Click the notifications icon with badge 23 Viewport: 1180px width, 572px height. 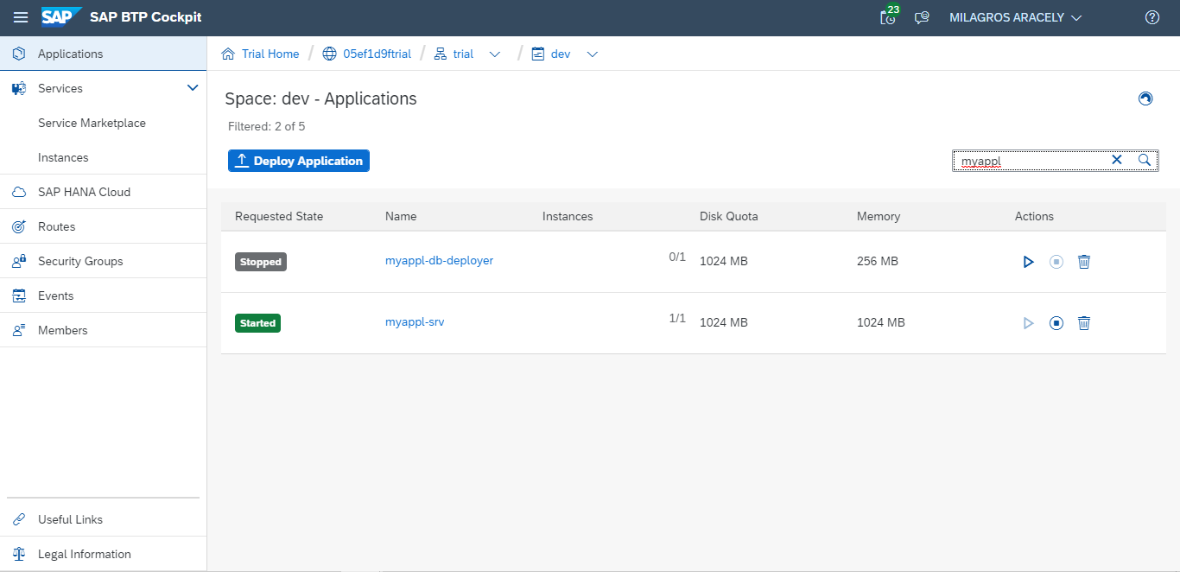pyautogui.click(x=888, y=17)
